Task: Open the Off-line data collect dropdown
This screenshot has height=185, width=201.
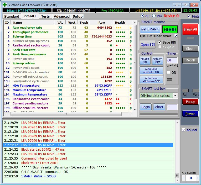Action: point(175,96)
